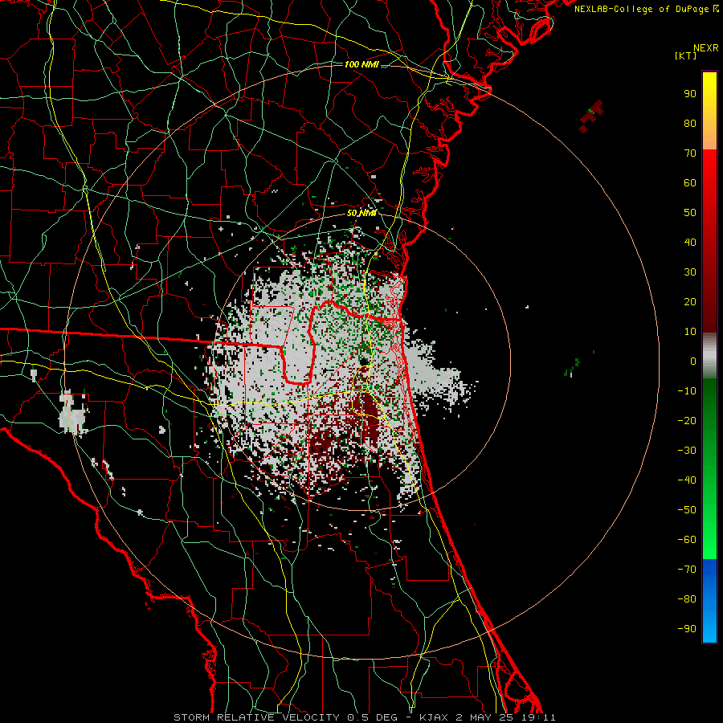Click the -10 value on the velocity scale
The image size is (723, 723).
coord(687,391)
